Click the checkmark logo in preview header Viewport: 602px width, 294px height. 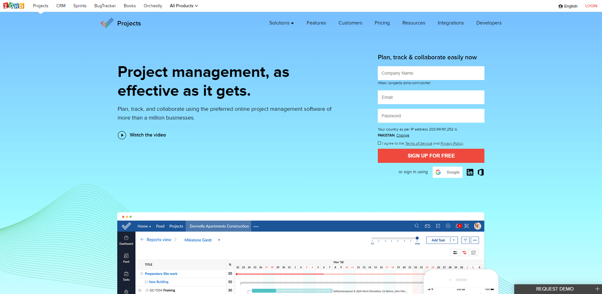click(x=126, y=226)
